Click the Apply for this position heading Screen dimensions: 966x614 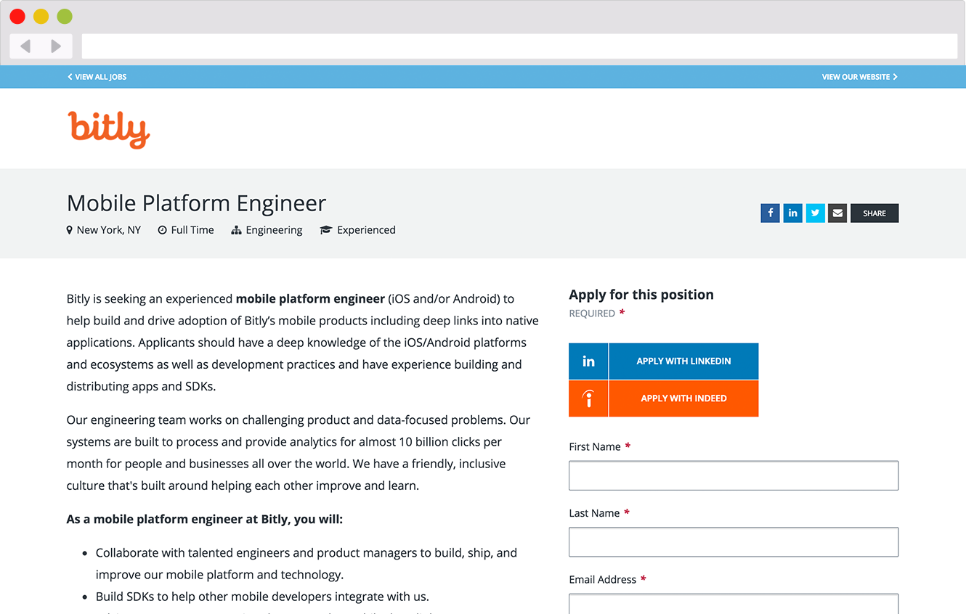point(641,295)
